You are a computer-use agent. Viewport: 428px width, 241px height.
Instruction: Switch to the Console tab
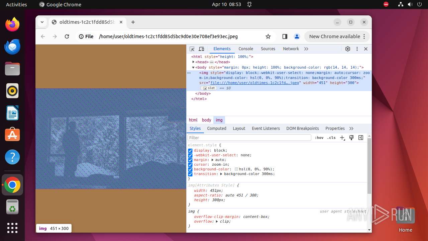[246, 49]
